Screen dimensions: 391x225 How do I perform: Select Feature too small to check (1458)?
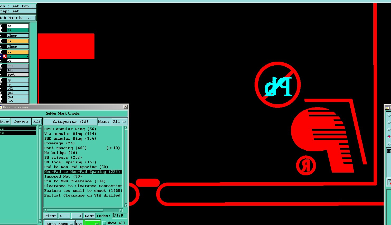[x=83, y=190]
